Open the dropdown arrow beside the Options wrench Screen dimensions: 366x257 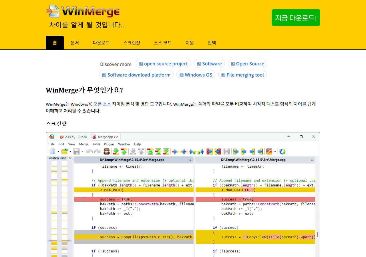coord(275,151)
